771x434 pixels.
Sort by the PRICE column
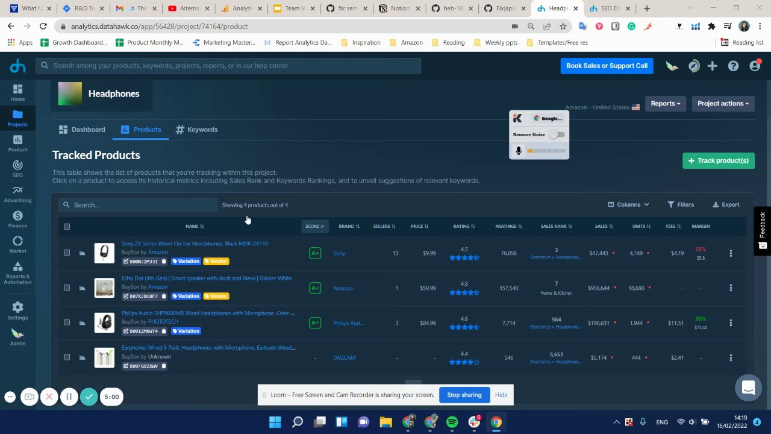click(x=419, y=226)
